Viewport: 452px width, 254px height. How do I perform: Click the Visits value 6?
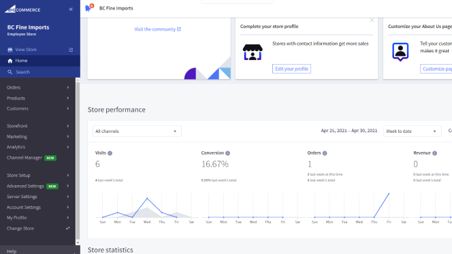point(97,164)
